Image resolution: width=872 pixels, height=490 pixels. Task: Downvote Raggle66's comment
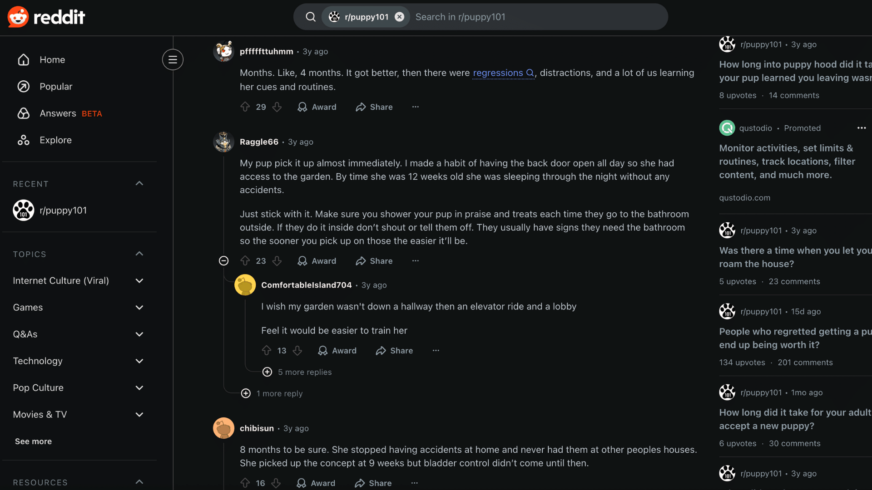pos(277,261)
